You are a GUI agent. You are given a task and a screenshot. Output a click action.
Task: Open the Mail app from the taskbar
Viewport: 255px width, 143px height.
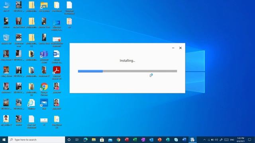tap(110, 139)
